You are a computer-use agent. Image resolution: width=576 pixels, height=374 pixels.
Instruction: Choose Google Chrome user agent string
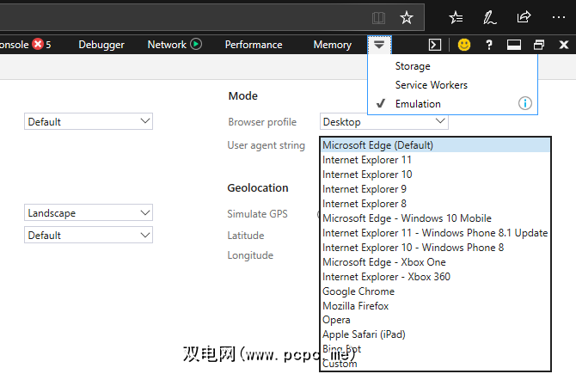(358, 291)
